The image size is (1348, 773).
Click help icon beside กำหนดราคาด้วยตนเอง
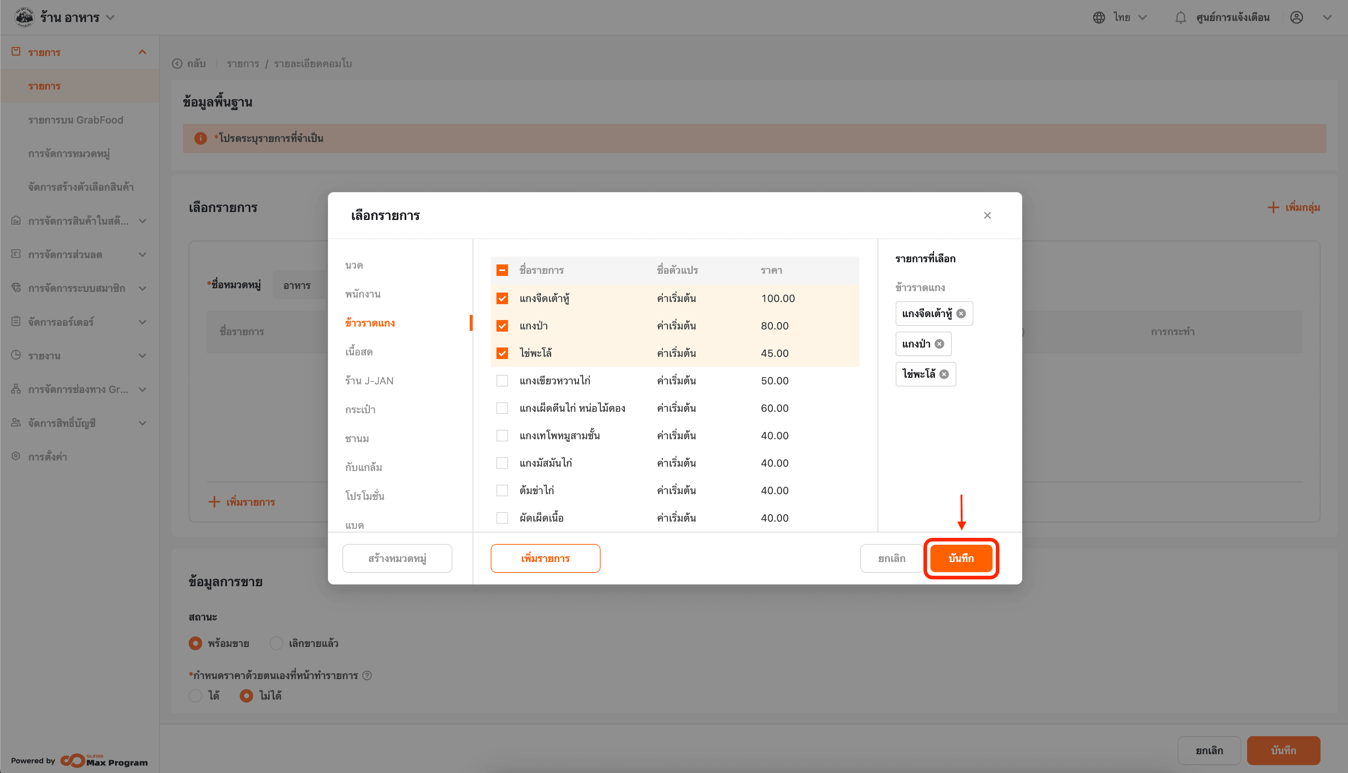[x=367, y=675]
